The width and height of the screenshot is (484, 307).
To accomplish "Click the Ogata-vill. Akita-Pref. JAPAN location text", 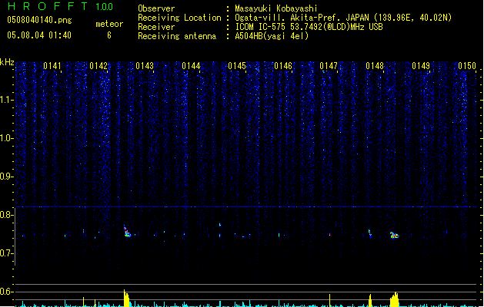I will tap(343, 18).
